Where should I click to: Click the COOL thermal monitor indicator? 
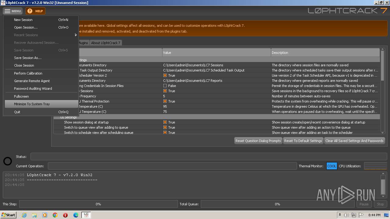point(331,166)
